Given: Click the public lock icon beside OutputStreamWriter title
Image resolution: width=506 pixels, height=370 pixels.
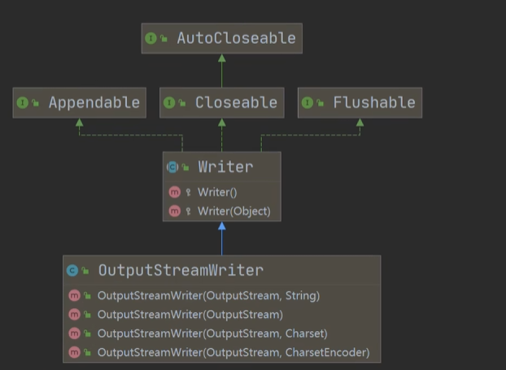Looking at the screenshot, I should coord(85,270).
